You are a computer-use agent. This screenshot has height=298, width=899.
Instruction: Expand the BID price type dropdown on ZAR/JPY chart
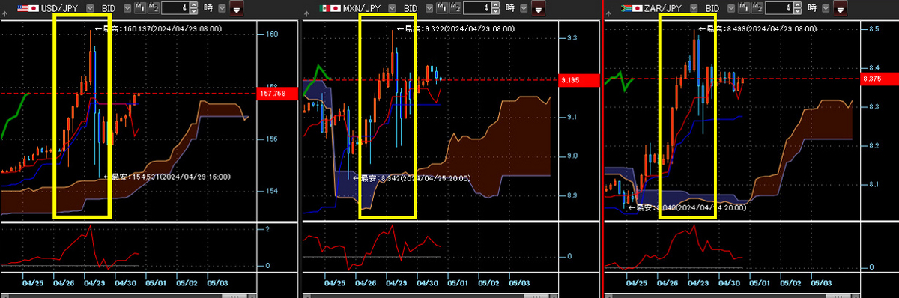click(731, 9)
